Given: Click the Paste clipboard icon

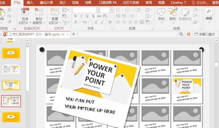Looking at the screenshot, I should point(2,13).
